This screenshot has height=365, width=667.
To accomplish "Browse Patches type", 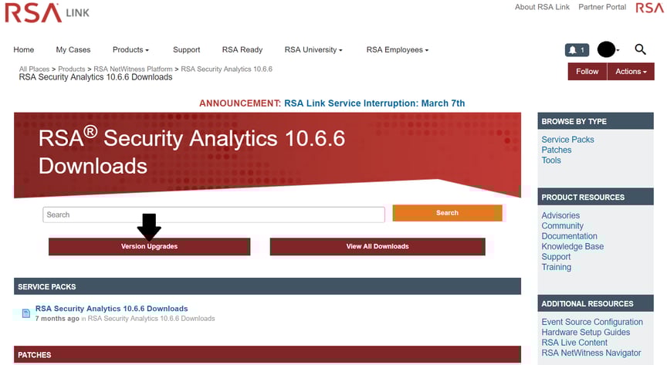I will [557, 150].
